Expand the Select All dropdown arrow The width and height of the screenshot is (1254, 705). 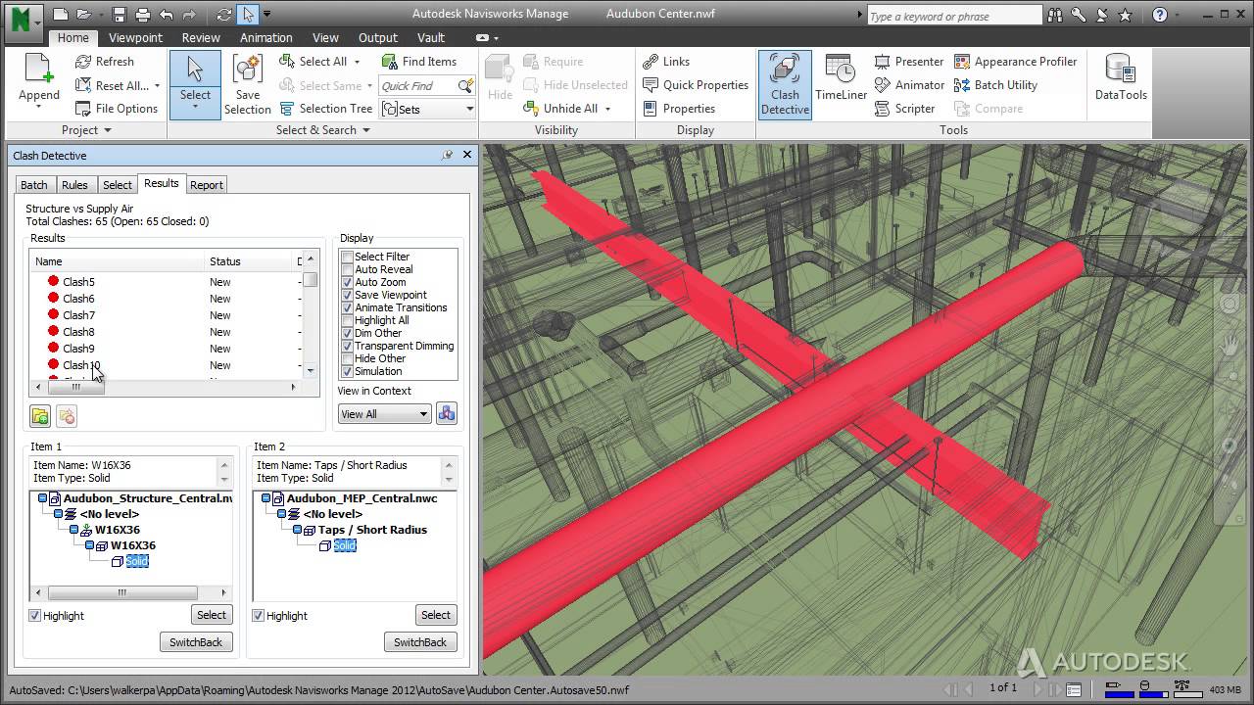[x=357, y=62]
